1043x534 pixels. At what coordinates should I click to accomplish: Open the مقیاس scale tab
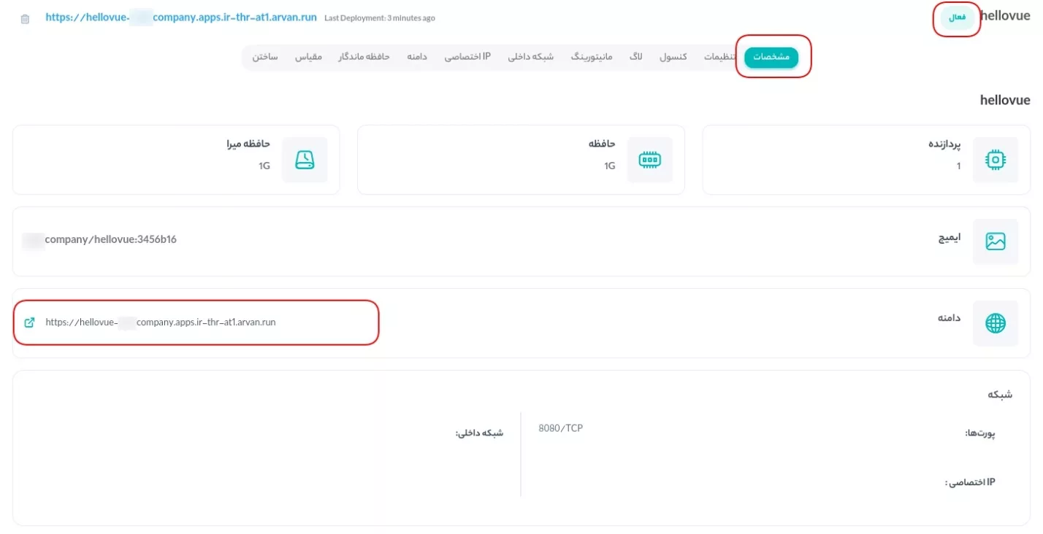point(308,57)
